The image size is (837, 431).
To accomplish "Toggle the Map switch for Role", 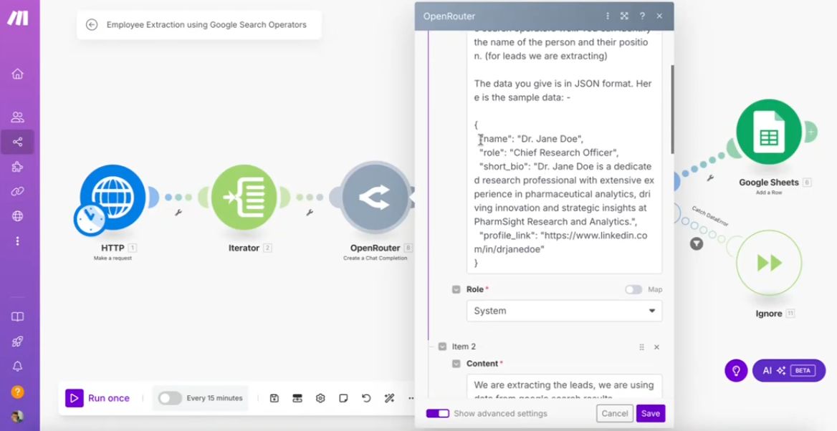I will [x=633, y=290].
